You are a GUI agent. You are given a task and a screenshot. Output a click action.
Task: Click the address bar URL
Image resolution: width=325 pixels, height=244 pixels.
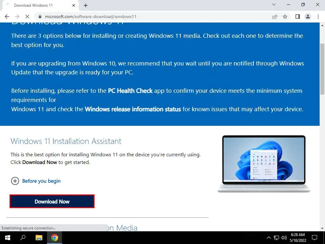point(90,17)
